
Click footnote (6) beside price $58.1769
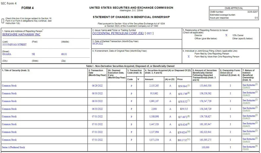coord(188,93)
